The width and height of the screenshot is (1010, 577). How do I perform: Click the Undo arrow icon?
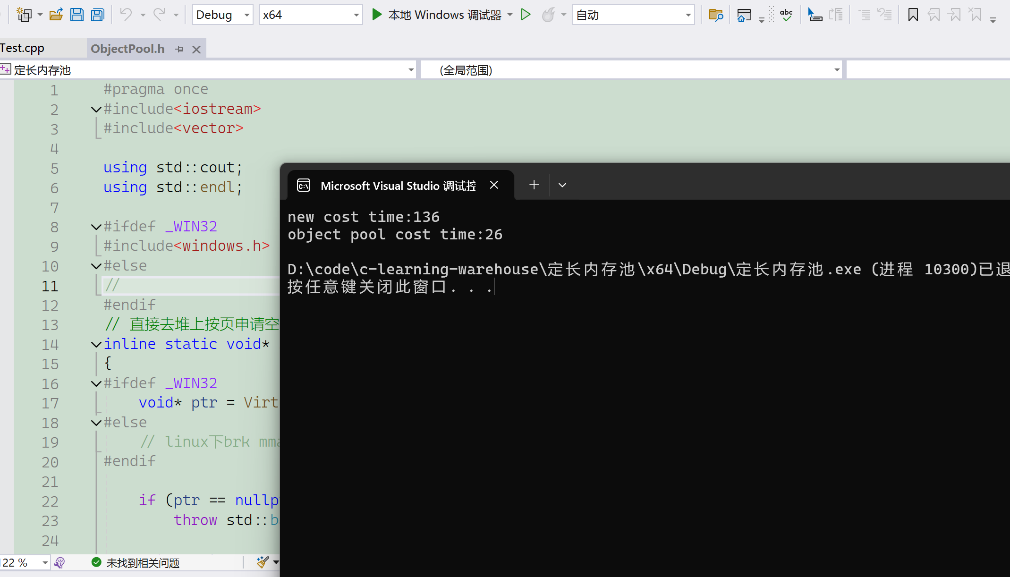coord(126,15)
